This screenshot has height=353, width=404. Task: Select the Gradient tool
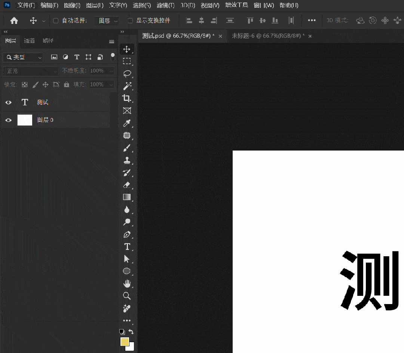(127, 197)
